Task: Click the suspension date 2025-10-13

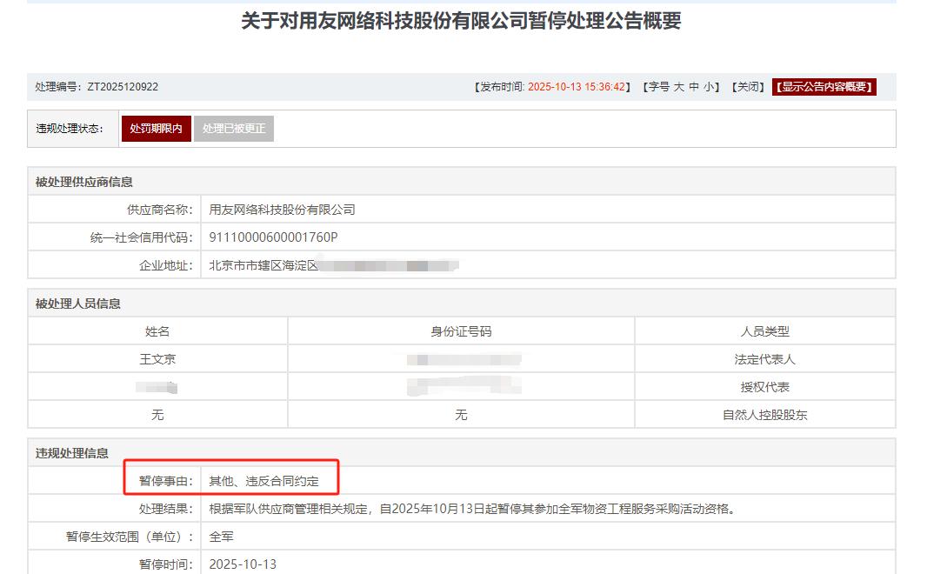Action: pyautogui.click(x=243, y=564)
